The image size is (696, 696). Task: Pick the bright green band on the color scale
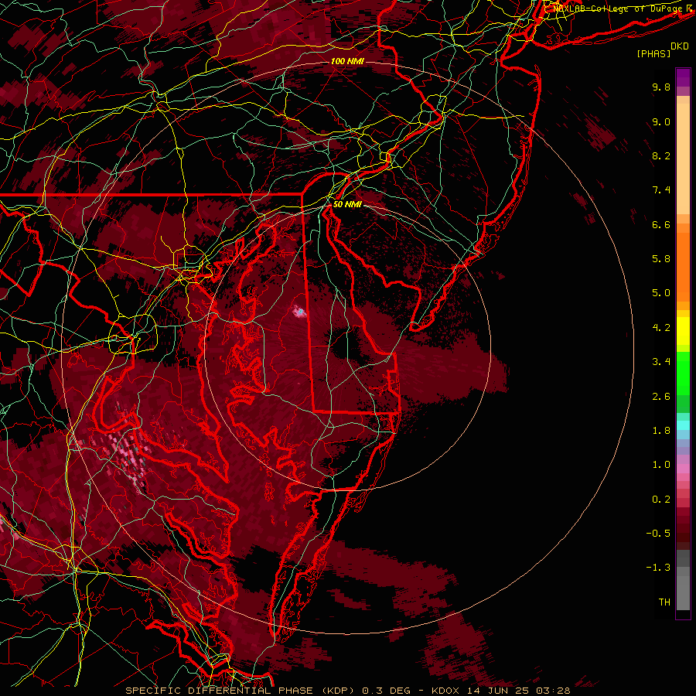[x=683, y=373]
